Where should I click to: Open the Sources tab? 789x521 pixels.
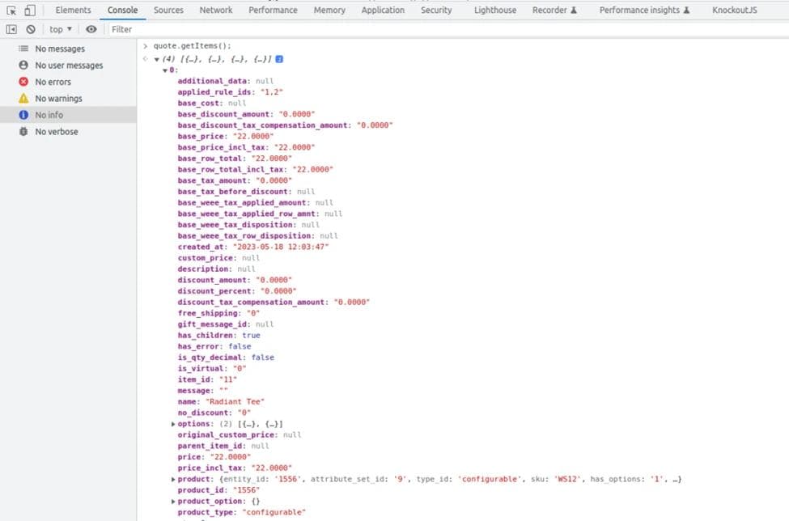pyautogui.click(x=168, y=10)
